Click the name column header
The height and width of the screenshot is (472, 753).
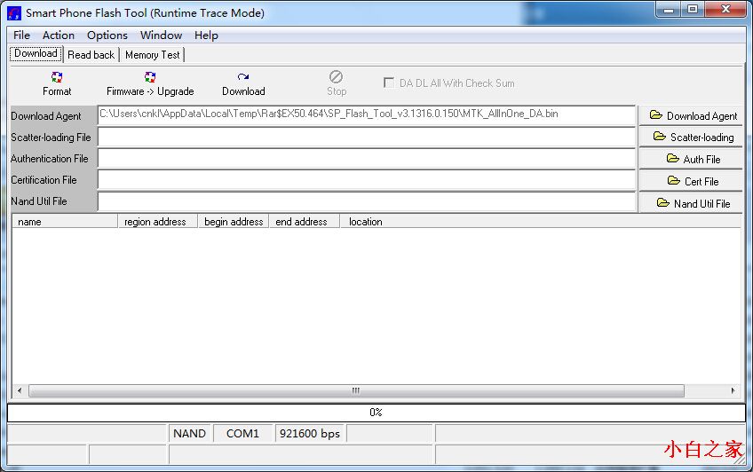coord(65,222)
